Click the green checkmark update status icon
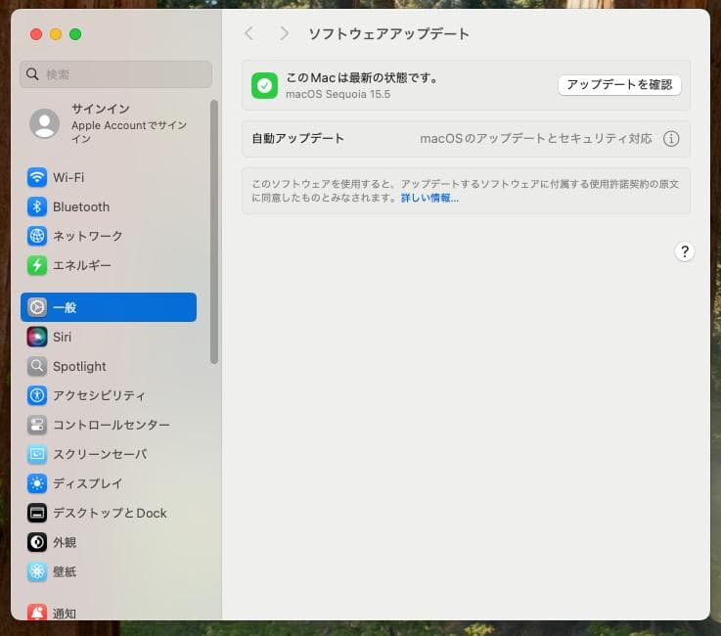 click(x=264, y=85)
